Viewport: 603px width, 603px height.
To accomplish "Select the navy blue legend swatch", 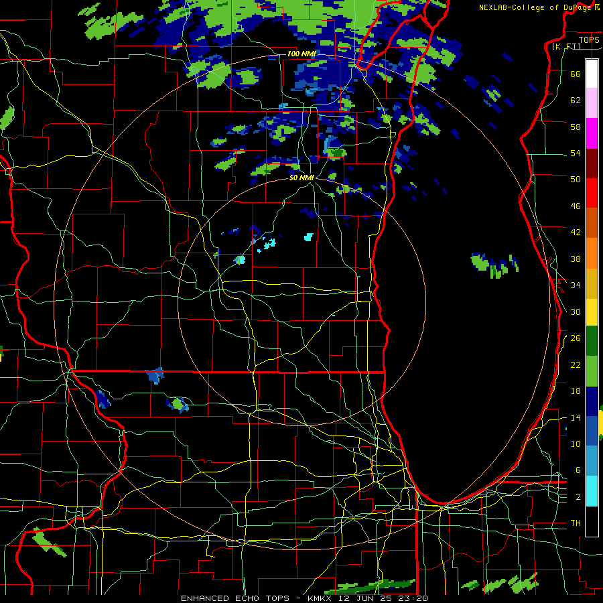I will pyautogui.click(x=592, y=401).
